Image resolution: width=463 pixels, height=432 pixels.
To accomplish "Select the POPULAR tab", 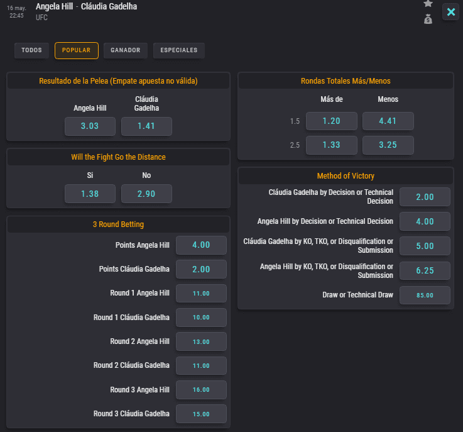I will click(x=77, y=50).
